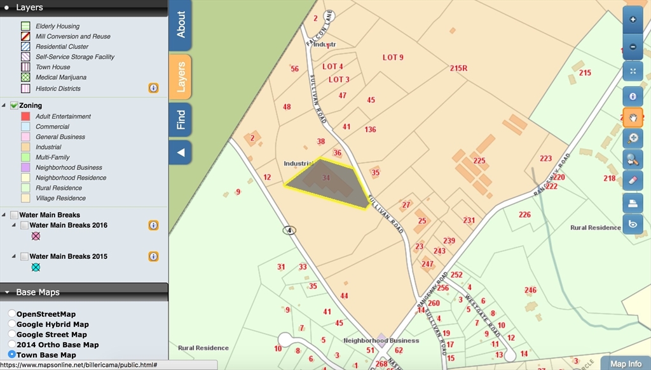This screenshot has width=651, height=370.
Task: Select the OpenStreetMap base map
Action: (11, 314)
